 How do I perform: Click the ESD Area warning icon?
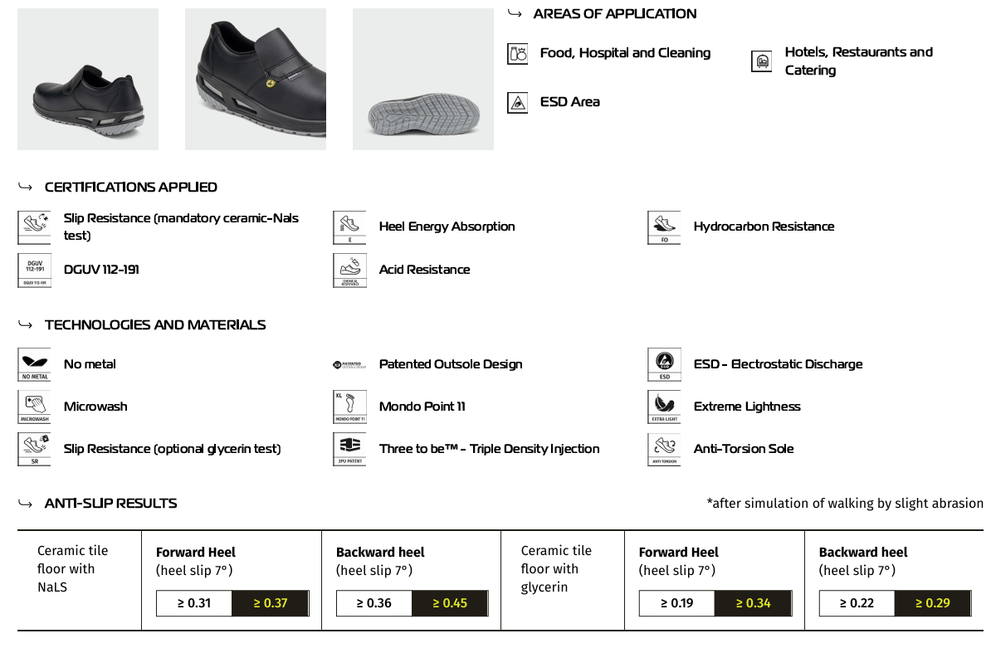[x=517, y=102]
